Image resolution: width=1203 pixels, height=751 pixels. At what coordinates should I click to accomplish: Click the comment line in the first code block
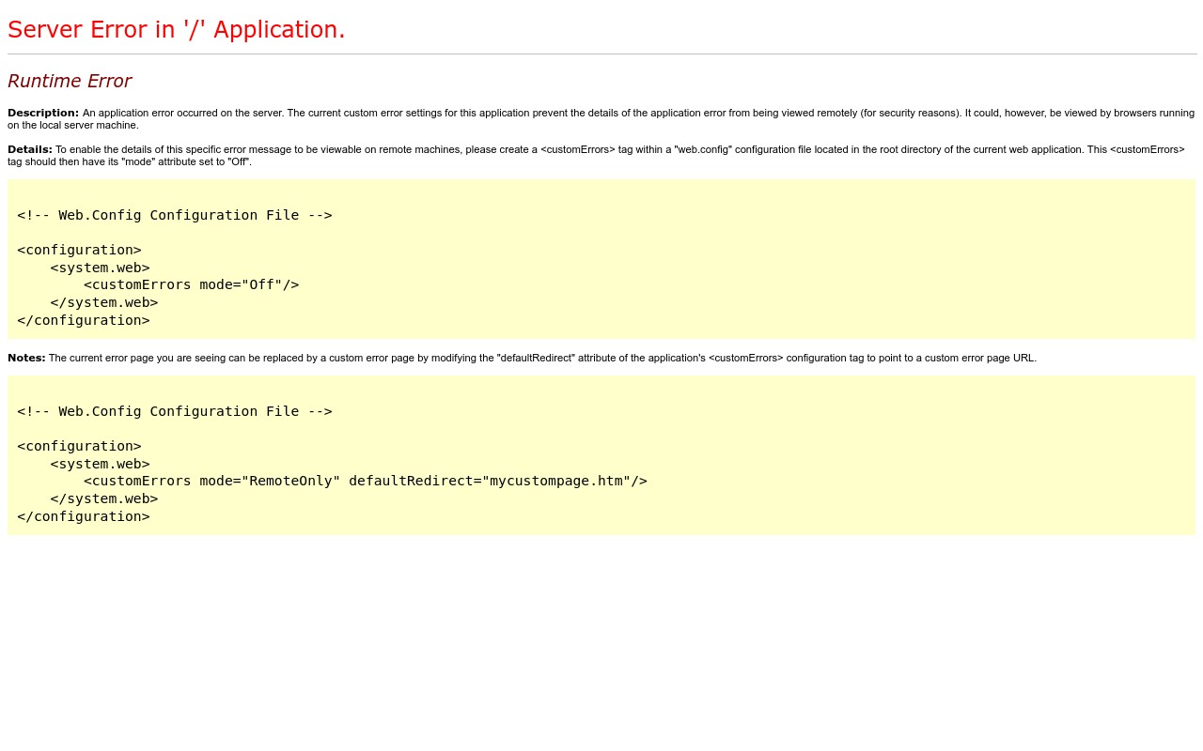click(175, 215)
